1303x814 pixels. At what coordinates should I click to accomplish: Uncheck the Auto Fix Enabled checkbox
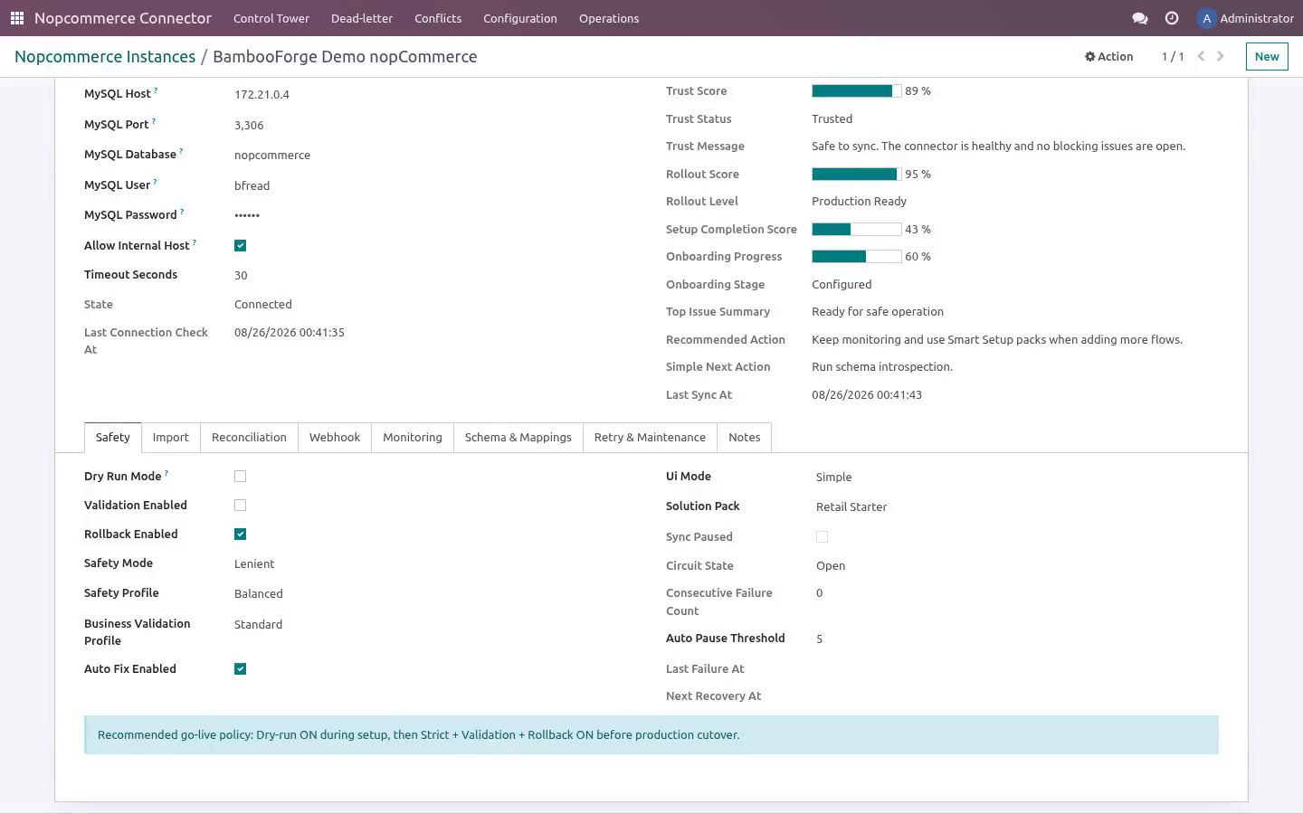pos(240,669)
